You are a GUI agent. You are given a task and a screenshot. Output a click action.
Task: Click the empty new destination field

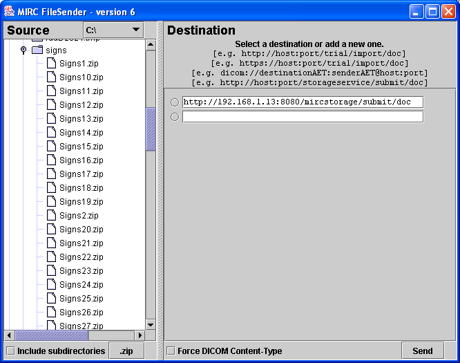303,117
